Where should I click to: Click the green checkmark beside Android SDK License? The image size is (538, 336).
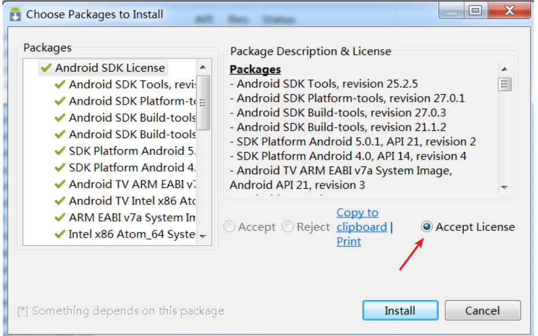coord(46,68)
